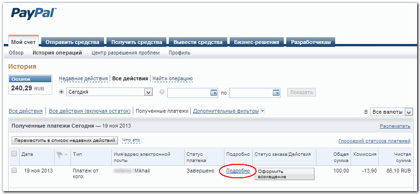Select the Полученные платежи filter

[x=162, y=111]
